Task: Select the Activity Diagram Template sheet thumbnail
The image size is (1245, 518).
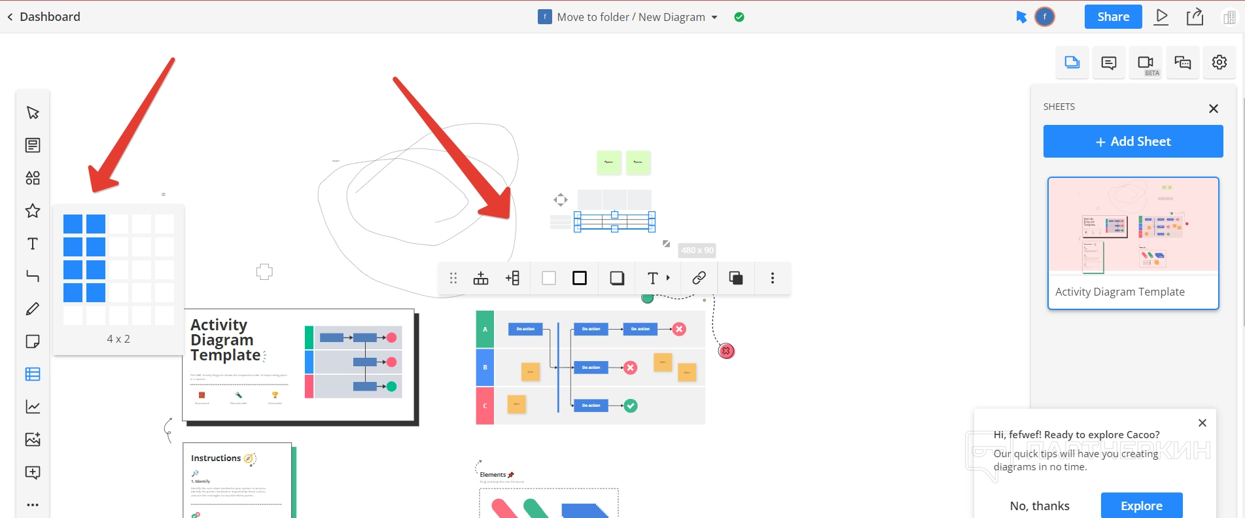Action: click(1133, 243)
